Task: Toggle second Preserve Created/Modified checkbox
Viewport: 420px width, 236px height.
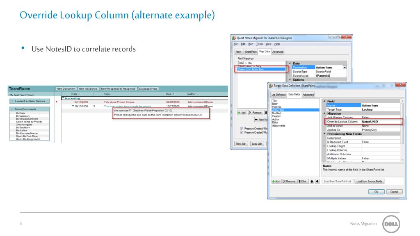Action: click(x=242, y=132)
